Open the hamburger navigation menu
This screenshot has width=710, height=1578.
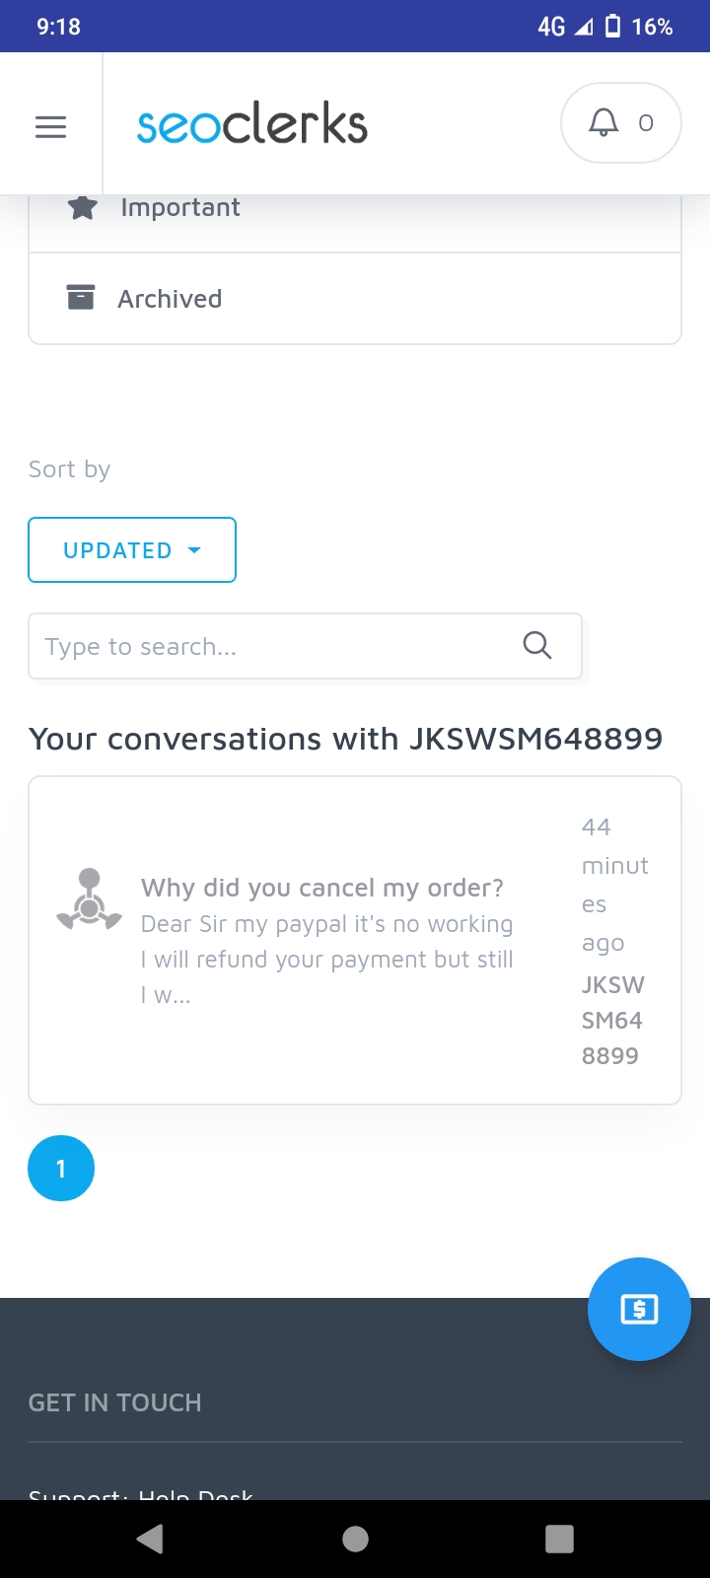(50, 126)
